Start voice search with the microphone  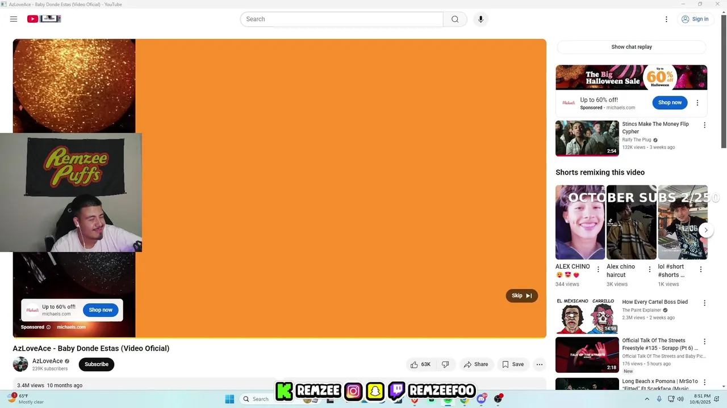point(481,19)
